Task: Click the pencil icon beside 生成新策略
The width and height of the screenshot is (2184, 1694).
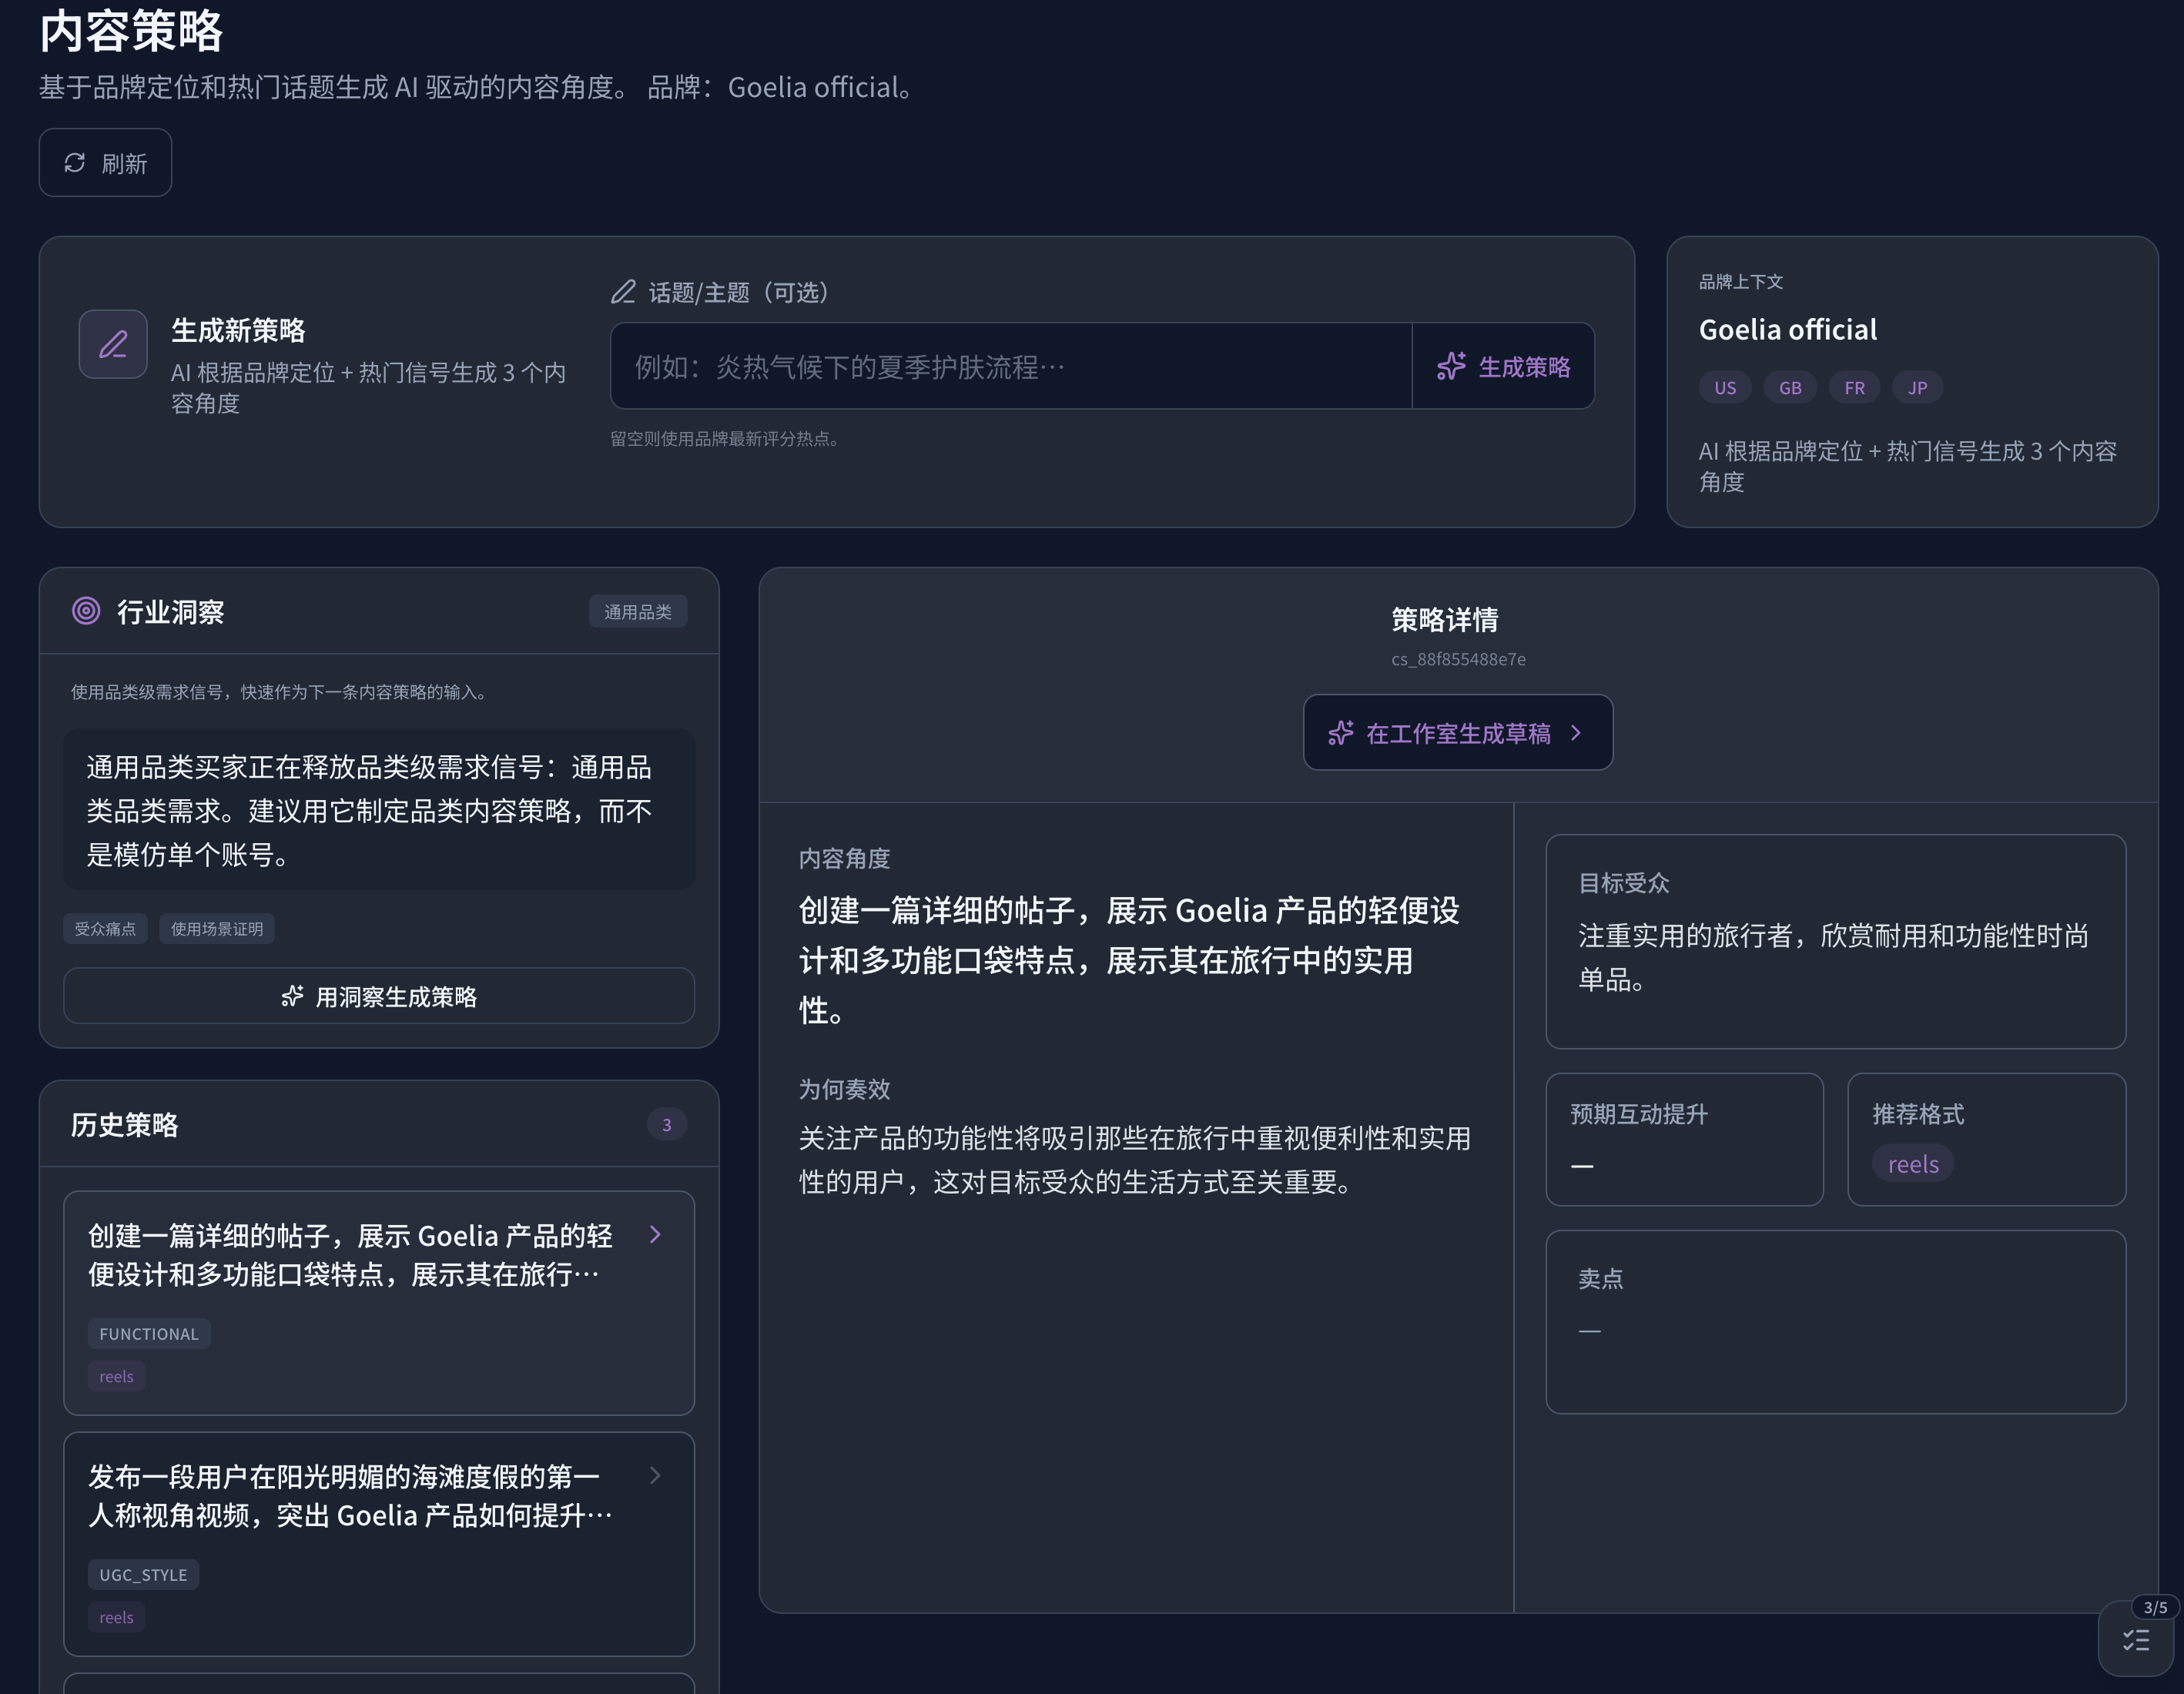Action: tap(113, 344)
